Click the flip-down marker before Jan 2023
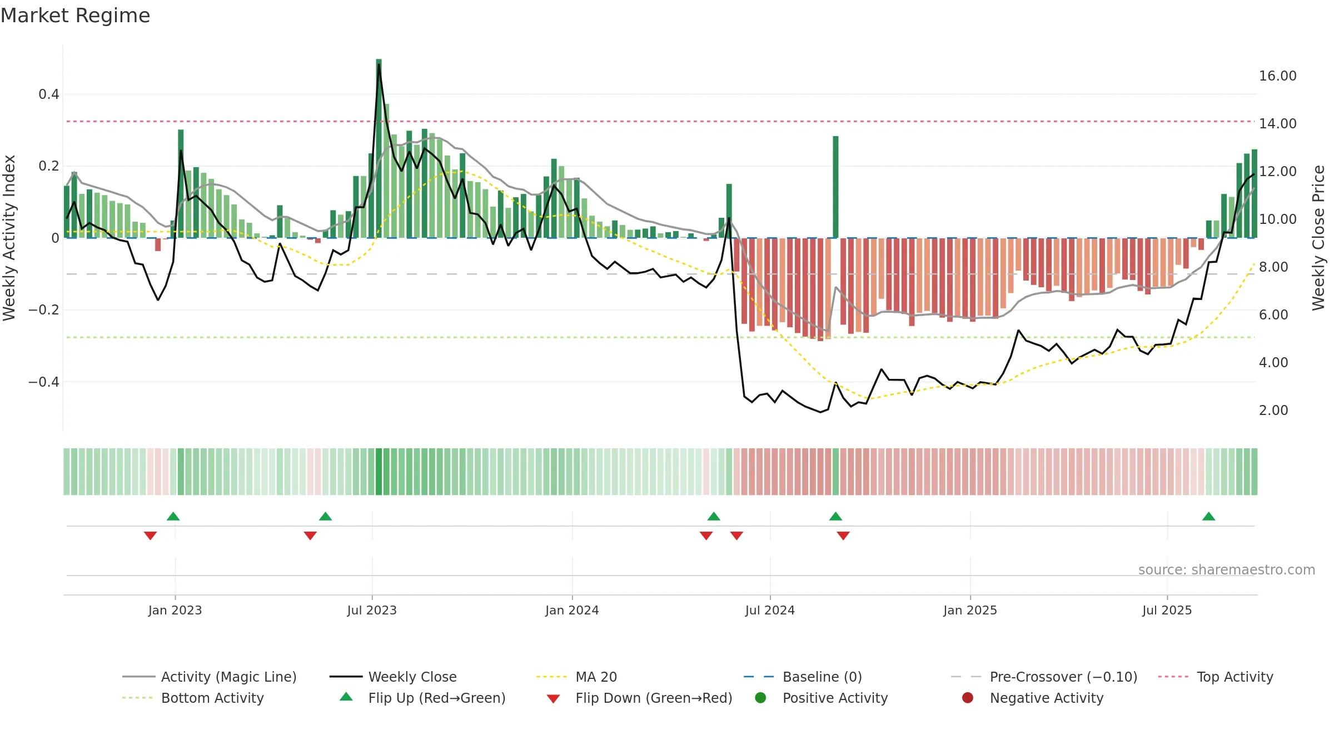Viewport: 1334px width, 750px height. pos(150,536)
